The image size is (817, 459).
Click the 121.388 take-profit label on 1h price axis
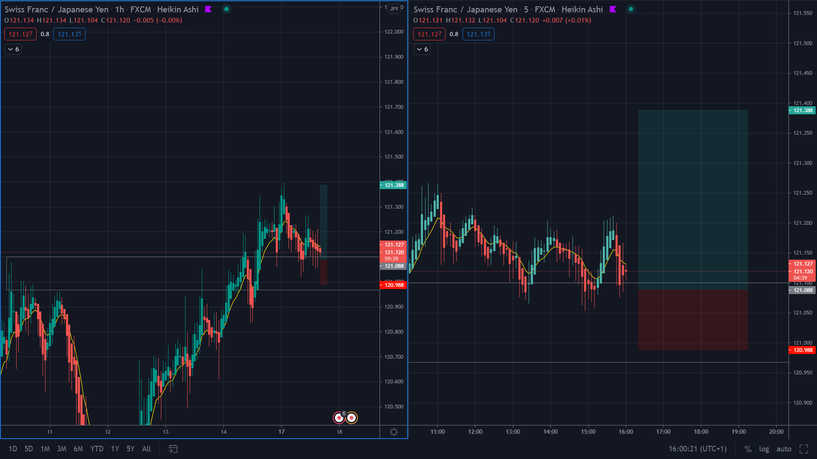point(393,185)
